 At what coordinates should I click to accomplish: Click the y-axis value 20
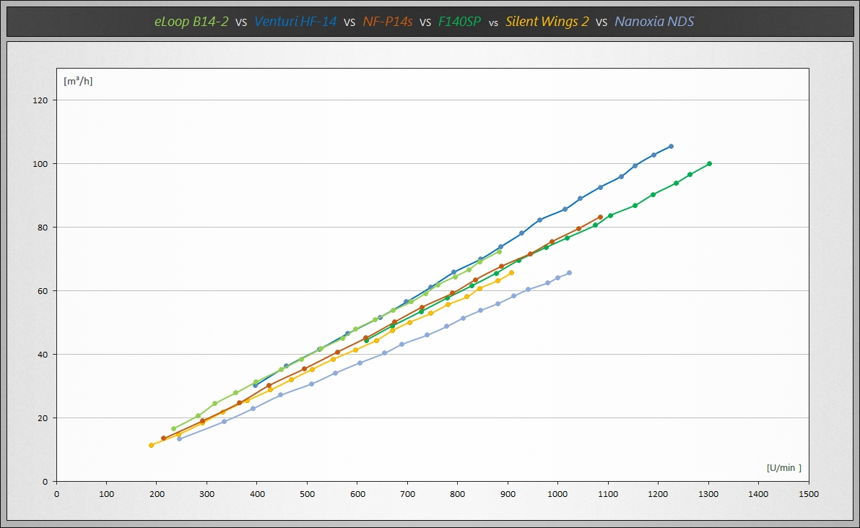point(43,418)
